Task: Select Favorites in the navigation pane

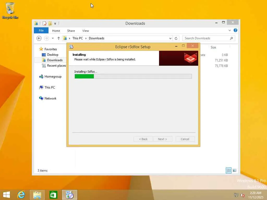Action: [x=51, y=49]
